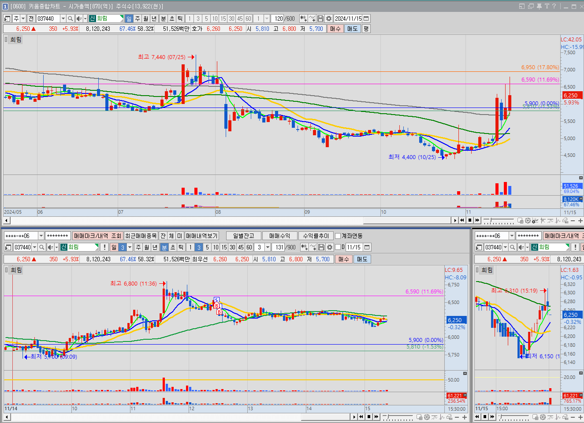Open the settings gear in top chart toolbar
584x423 pixels.
pos(328,19)
